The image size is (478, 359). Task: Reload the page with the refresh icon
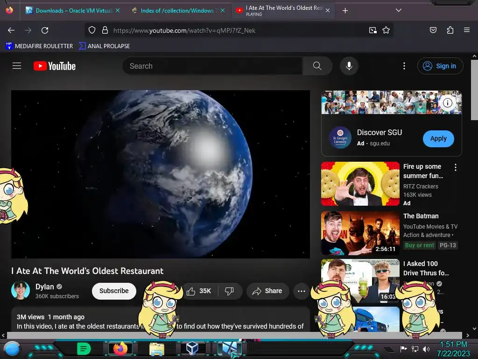pos(45,30)
